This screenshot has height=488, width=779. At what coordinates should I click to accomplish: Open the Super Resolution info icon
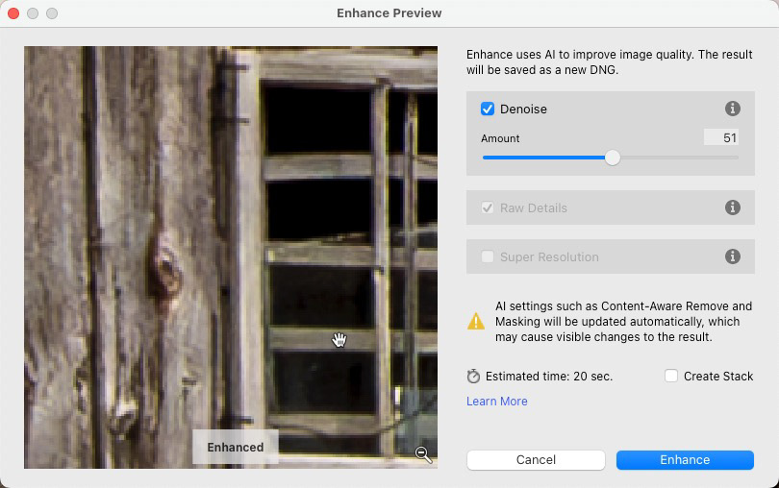pyautogui.click(x=732, y=256)
